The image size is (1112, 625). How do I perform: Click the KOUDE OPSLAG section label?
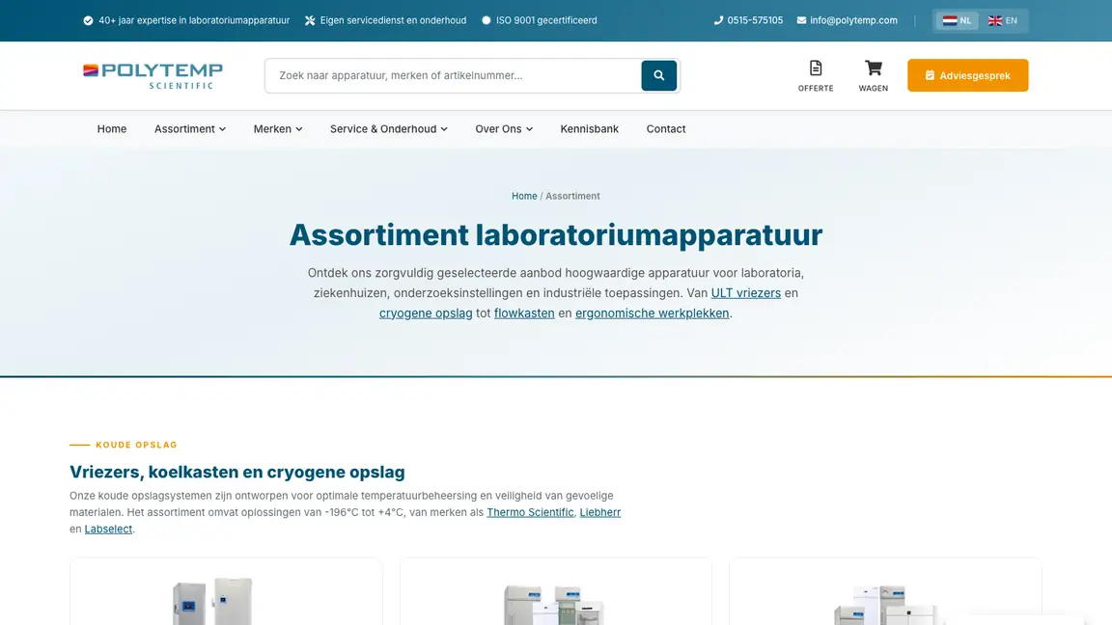click(136, 445)
